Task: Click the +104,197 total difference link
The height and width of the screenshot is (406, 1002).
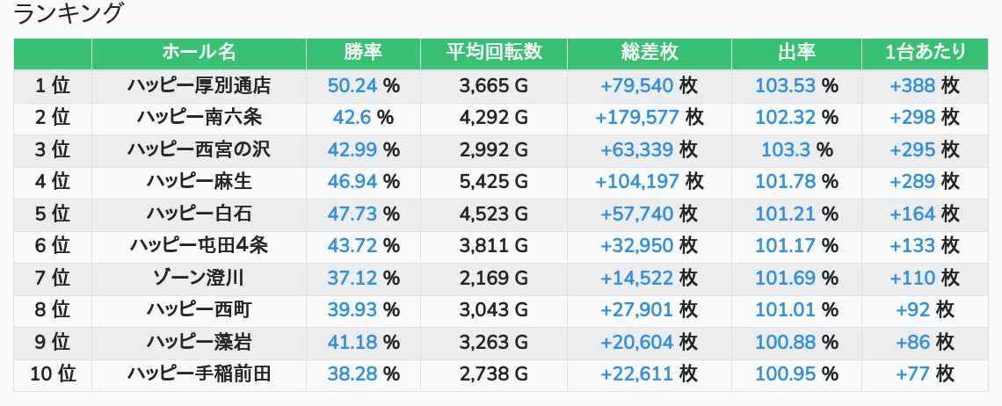Action: (637, 182)
